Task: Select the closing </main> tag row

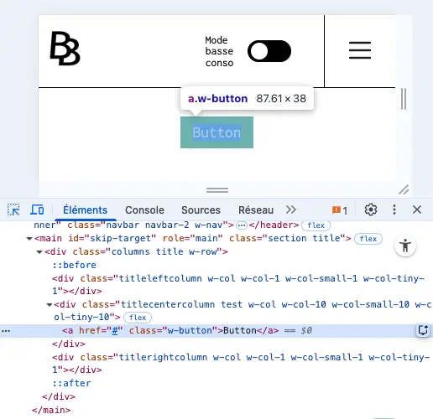Action: click(x=51, y=410)
